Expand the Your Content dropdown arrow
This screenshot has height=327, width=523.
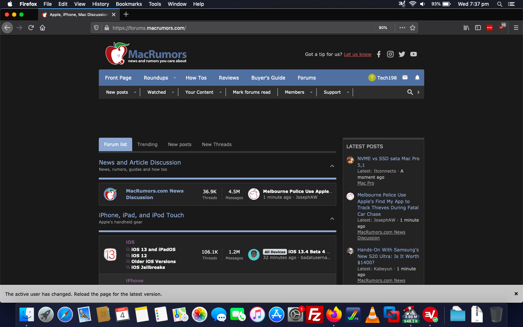tap(220, 92)
